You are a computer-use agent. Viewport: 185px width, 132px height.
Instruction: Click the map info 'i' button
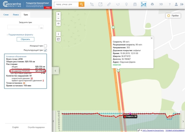pyautogui.click(x=58, y=34)
